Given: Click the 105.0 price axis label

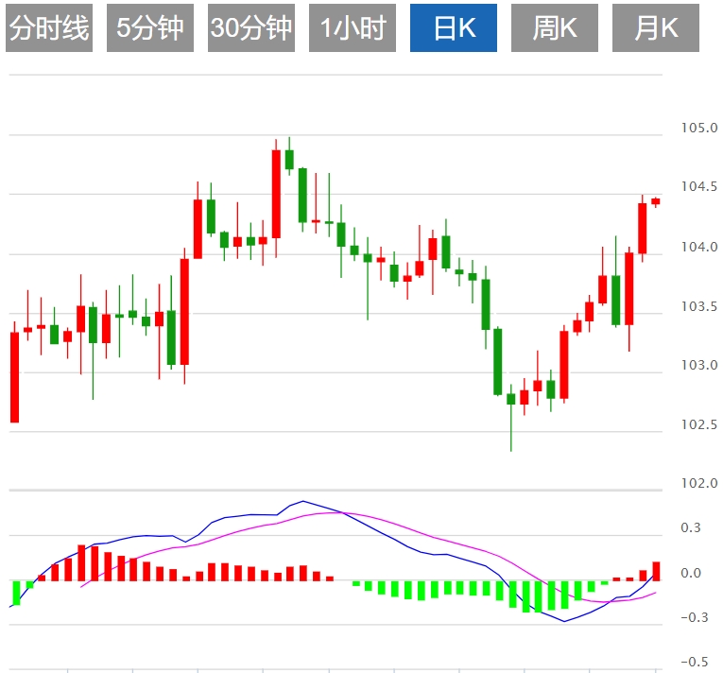Looking at the screenshot, I should [x=699, y=128].
